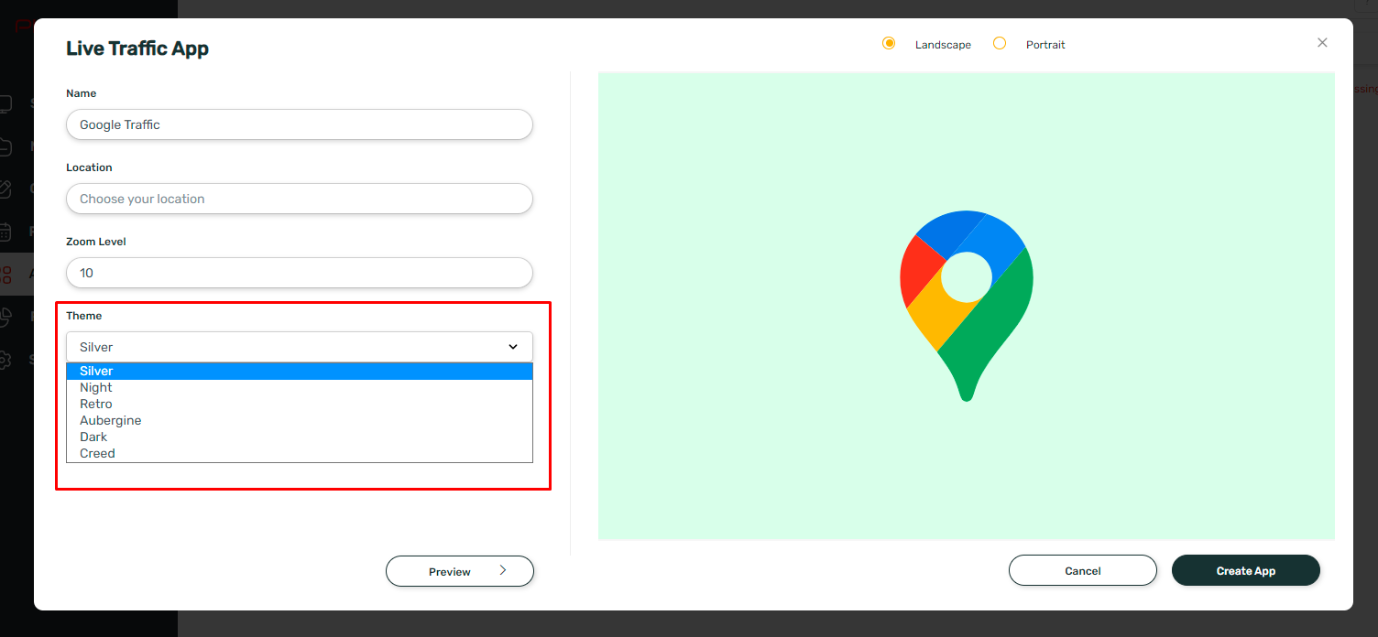
Task: Select the Landscape orientation radio button
Action: click(889, 44)
